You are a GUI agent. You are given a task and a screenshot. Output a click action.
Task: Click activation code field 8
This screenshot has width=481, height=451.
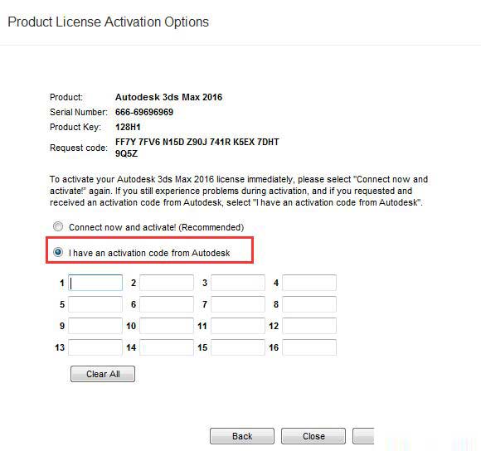click(x=309, y=304)
